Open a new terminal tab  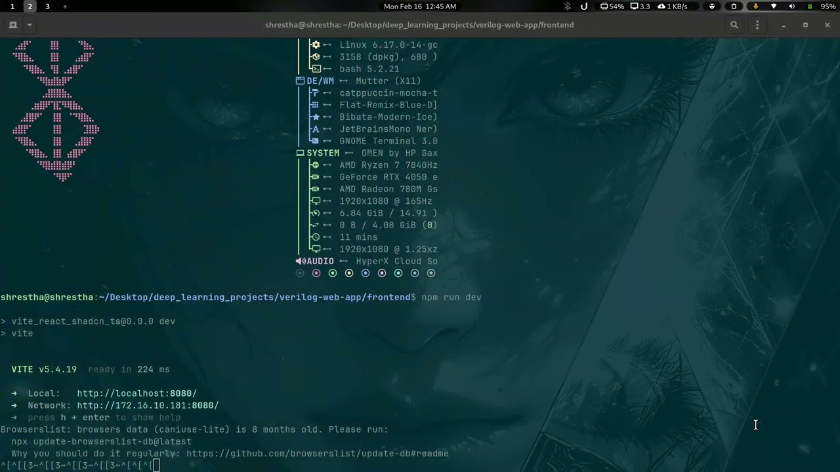pos(13,25)
